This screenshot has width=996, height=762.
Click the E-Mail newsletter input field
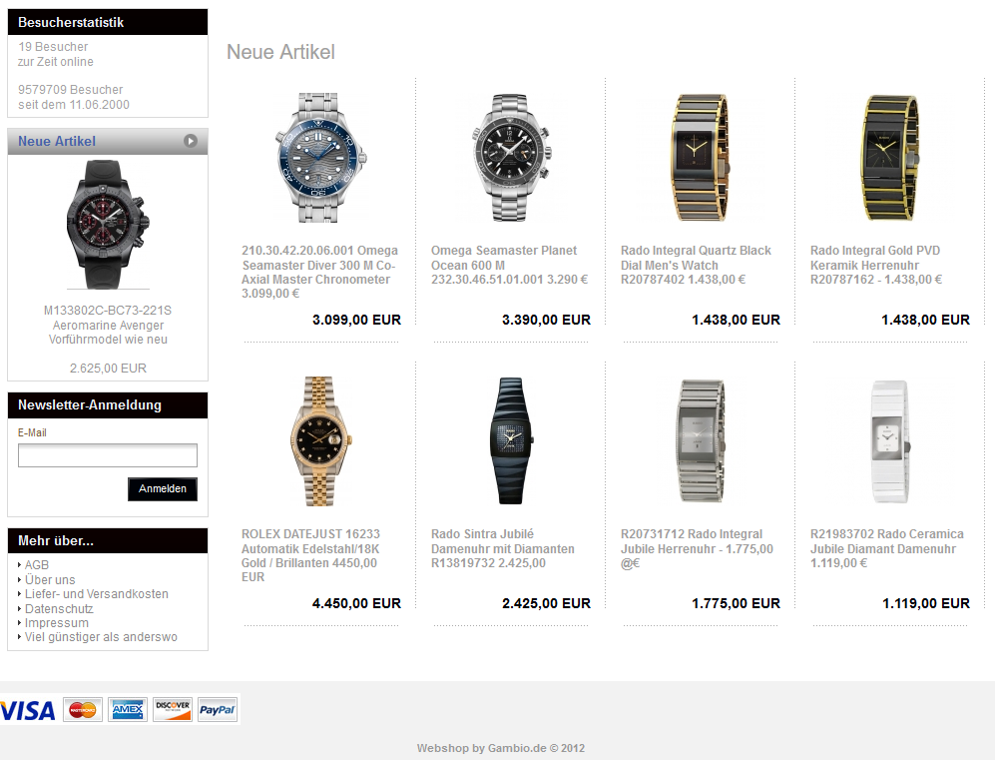pyautogui.click(x=108, y=455)
